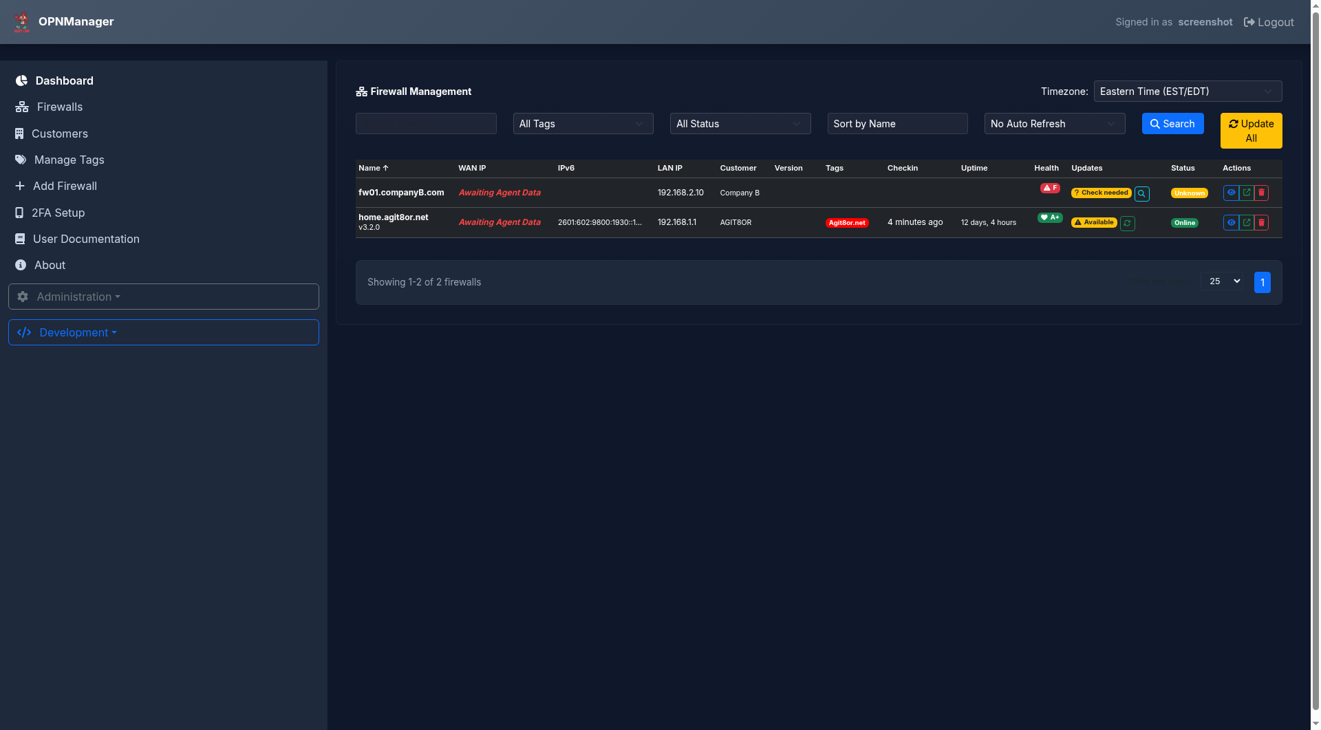Open external link icon for home.agit8or.net
Screen dimensions: 1321x730
(1246, 223)
